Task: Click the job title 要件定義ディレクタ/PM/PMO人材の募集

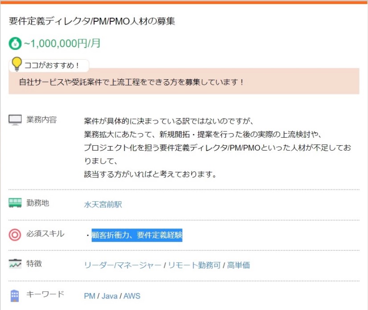Action: click(x=92, y=21)
